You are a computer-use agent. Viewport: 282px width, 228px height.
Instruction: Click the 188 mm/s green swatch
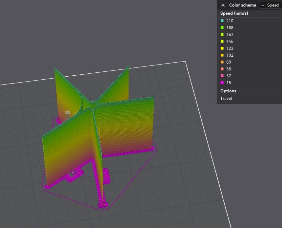coord(222,28)
